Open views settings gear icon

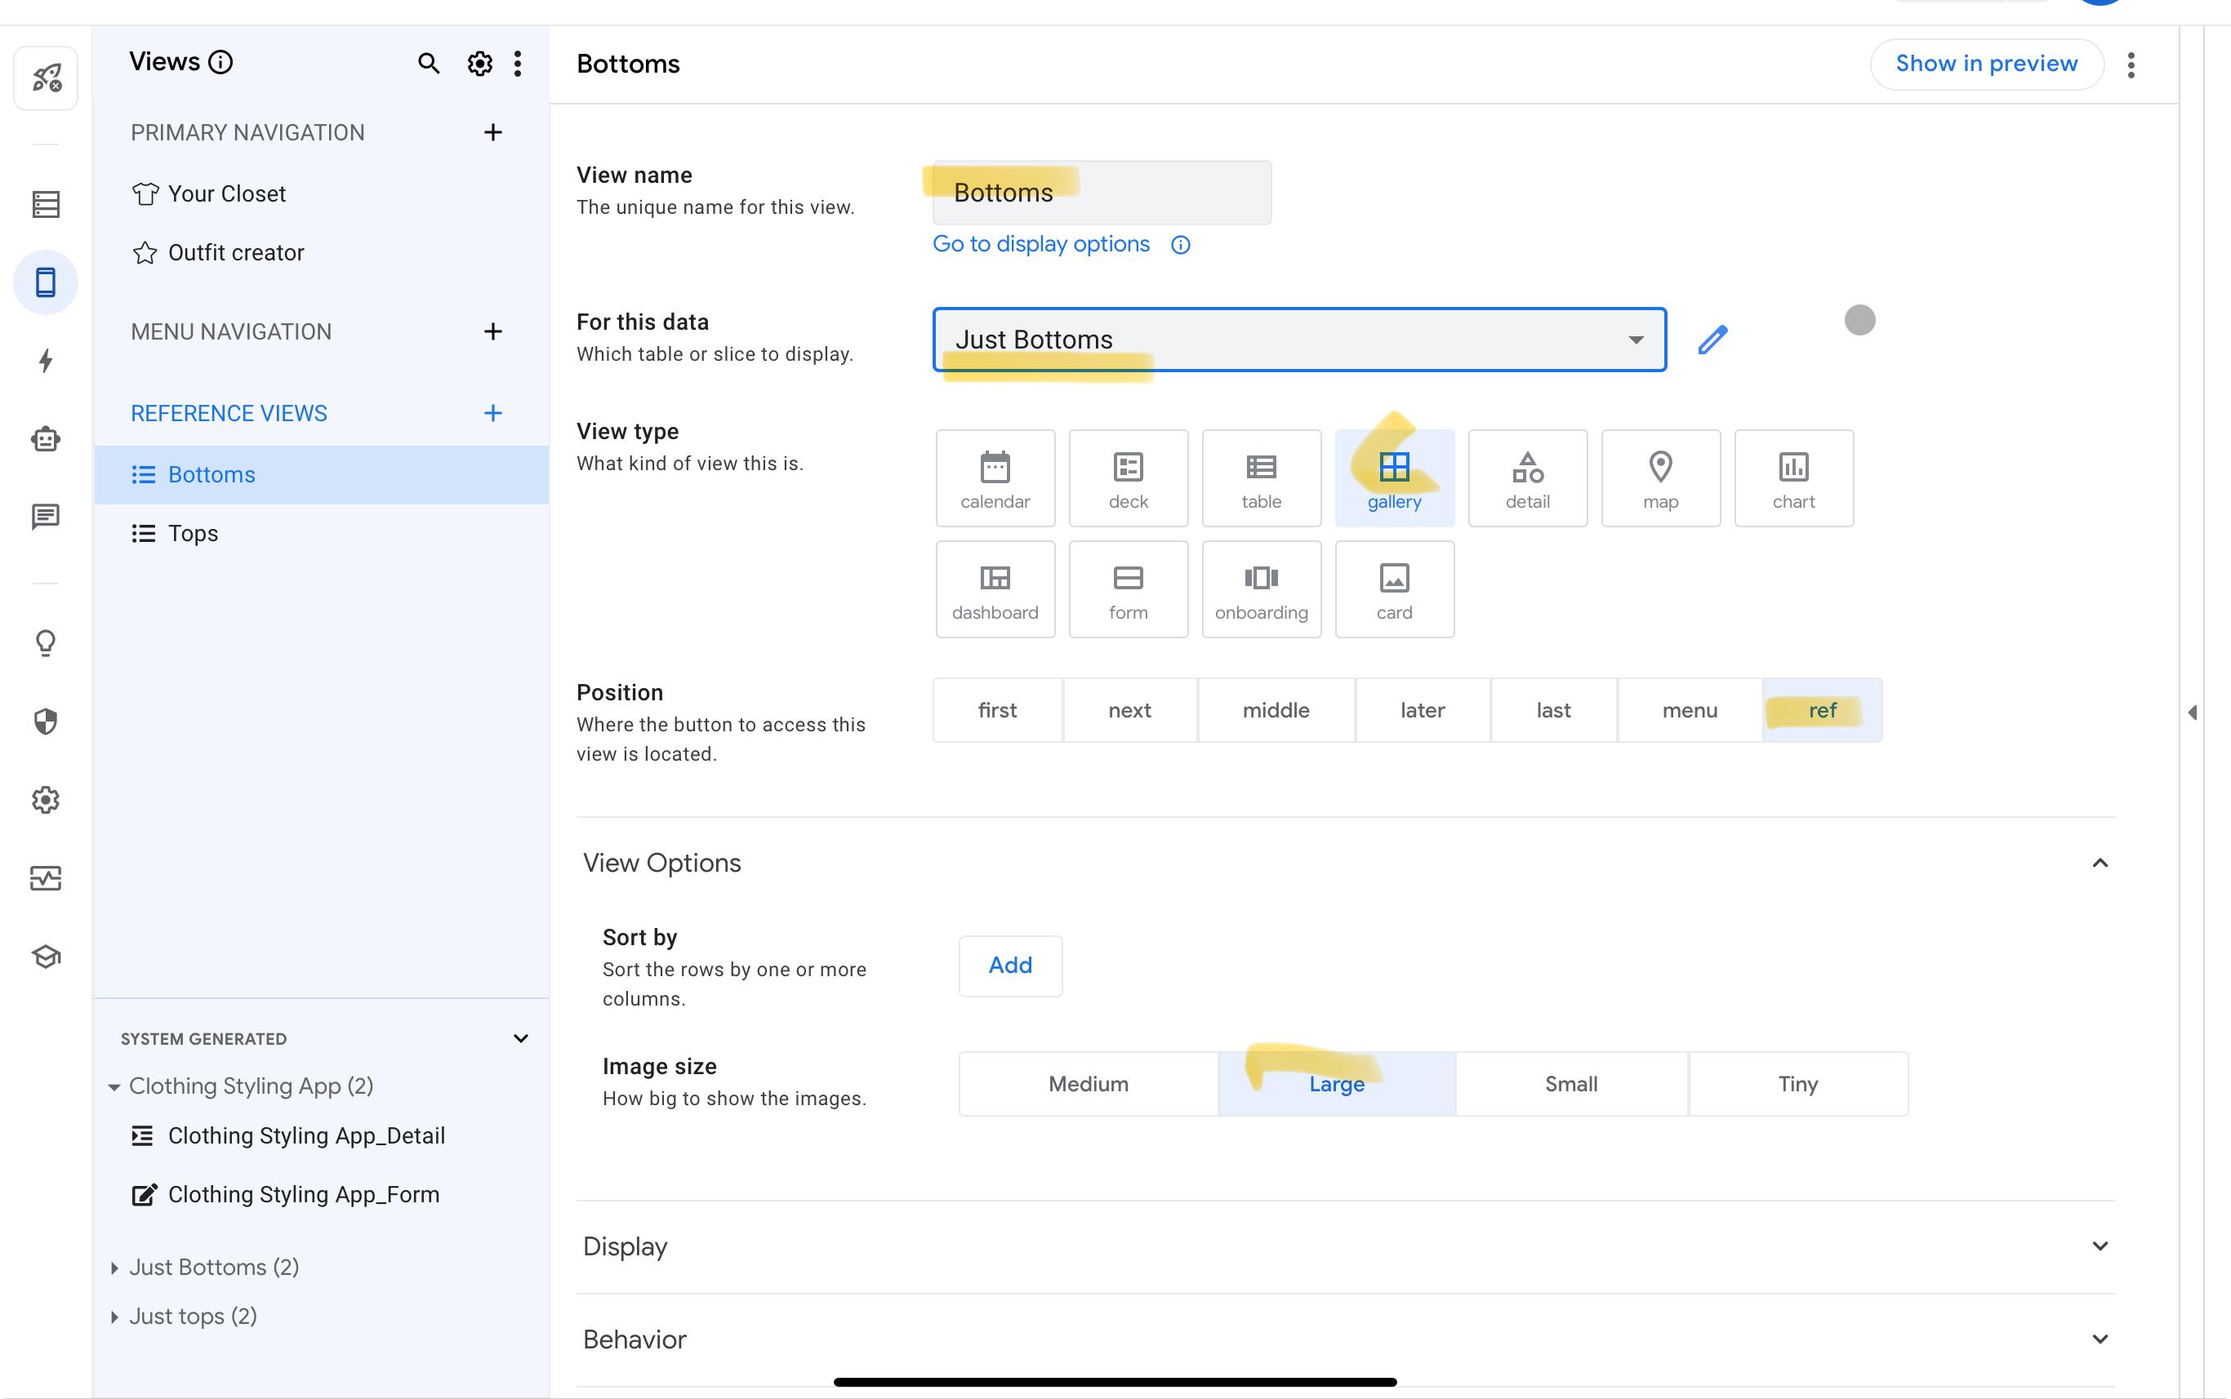tap(479, 63)
